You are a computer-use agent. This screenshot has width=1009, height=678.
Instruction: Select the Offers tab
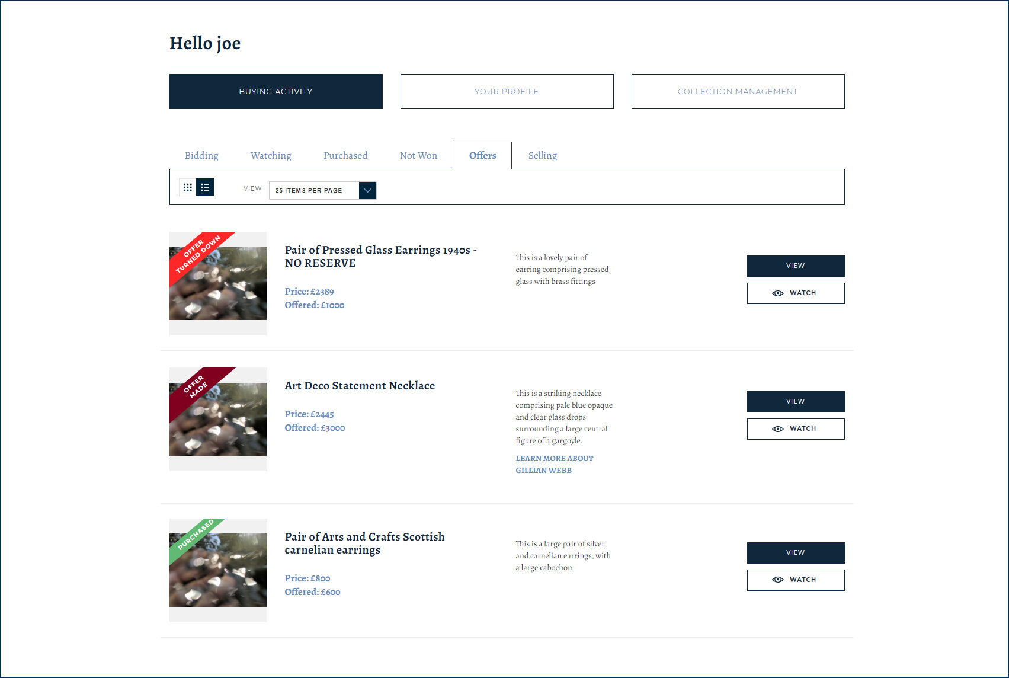tap(483, 155)
